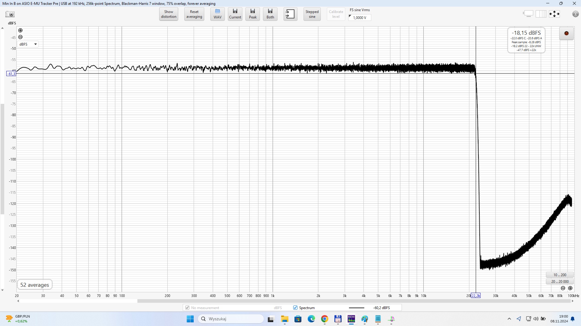Open the dBFS units dropdown

pos(28,44)
